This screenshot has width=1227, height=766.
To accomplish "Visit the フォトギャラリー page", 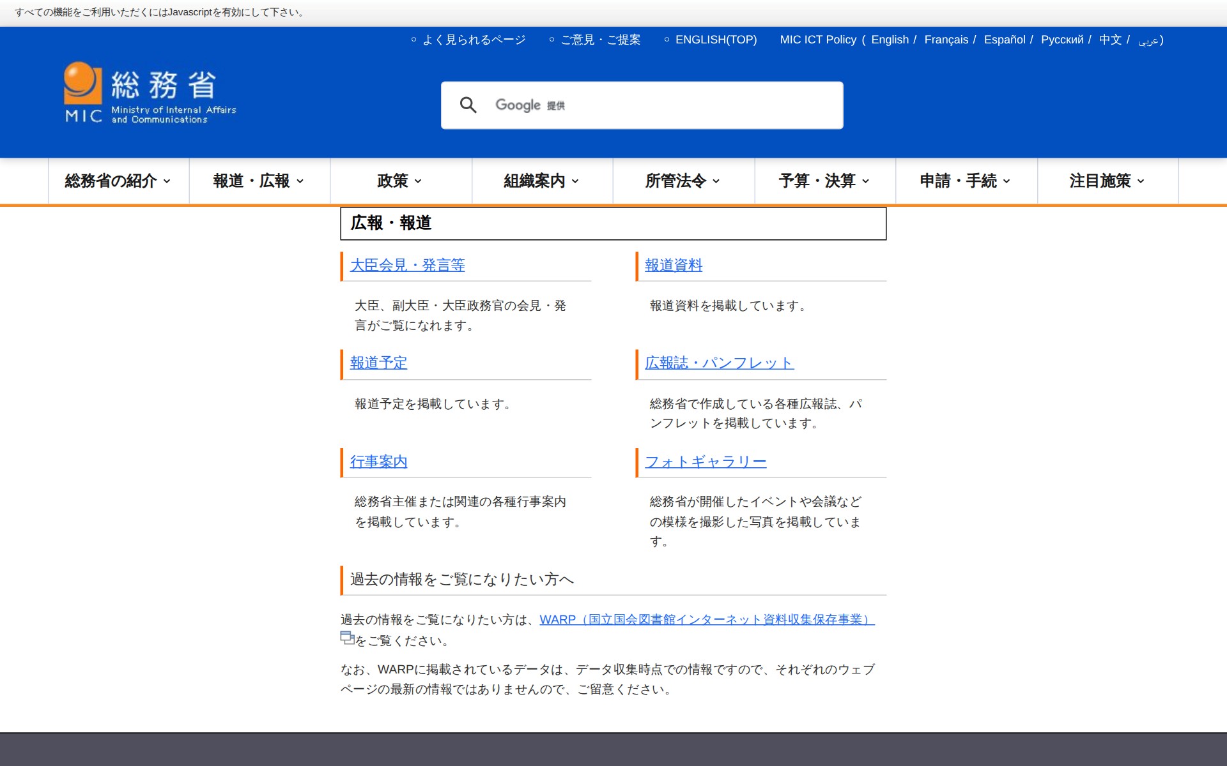I will click(x=705, y=462).
